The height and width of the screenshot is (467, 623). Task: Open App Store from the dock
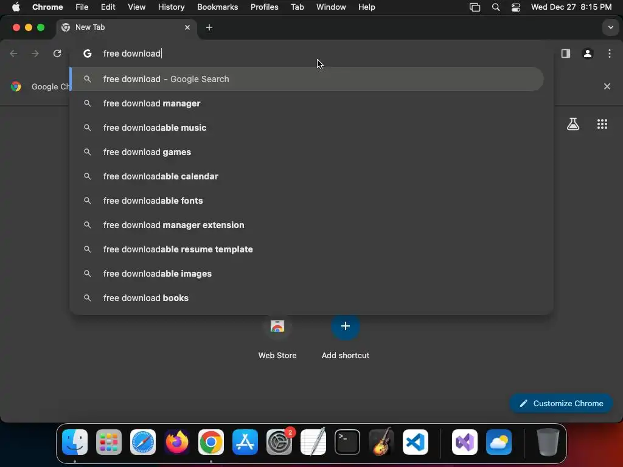245,442
